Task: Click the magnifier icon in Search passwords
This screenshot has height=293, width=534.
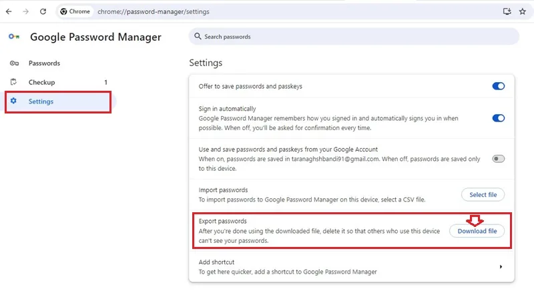Action: 198,36
